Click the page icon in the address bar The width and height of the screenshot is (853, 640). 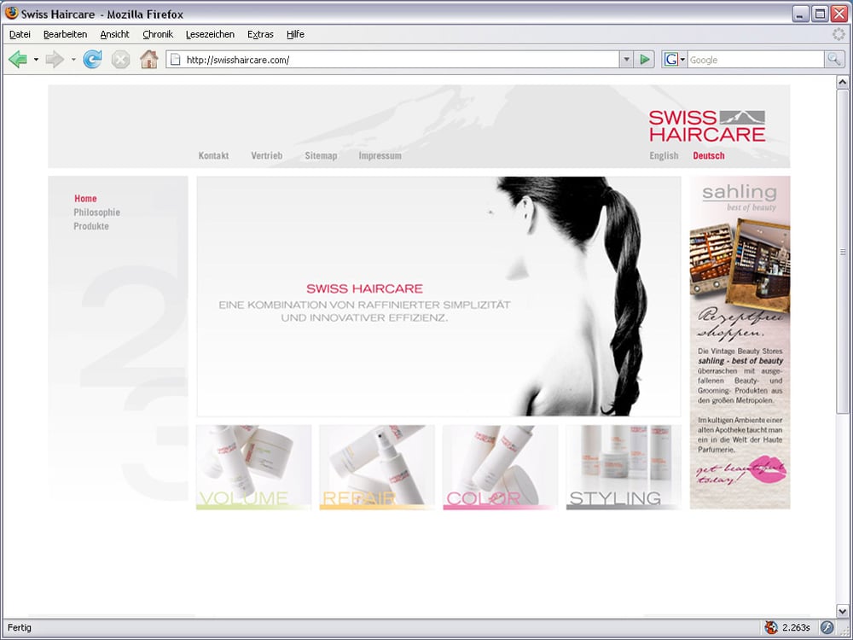[x=175, y=60]
